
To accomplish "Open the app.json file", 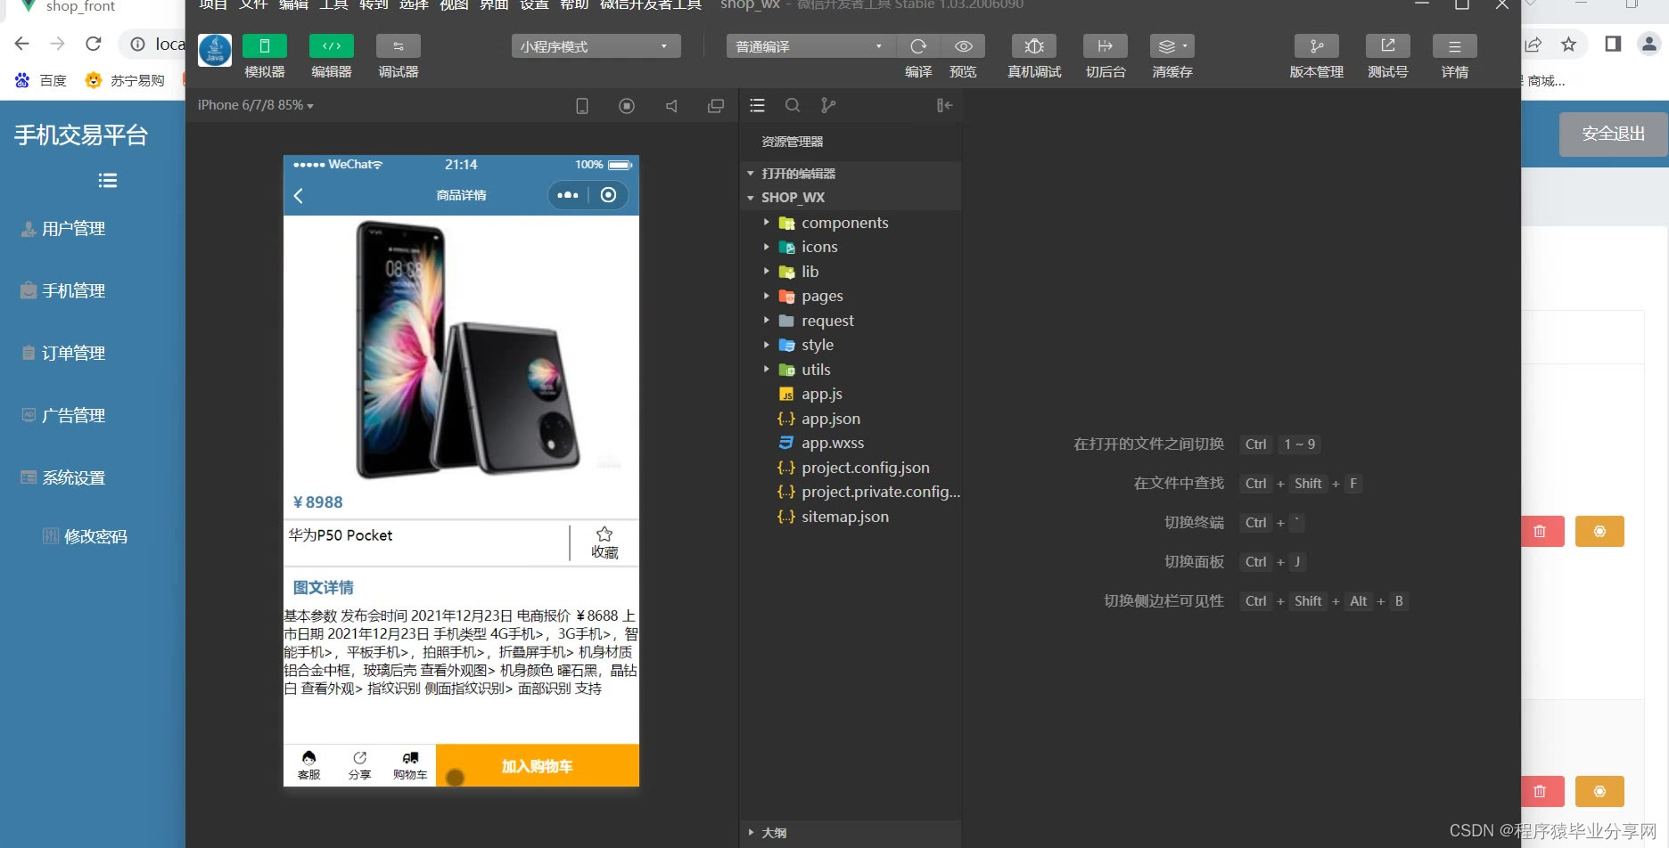I will 851,419.
